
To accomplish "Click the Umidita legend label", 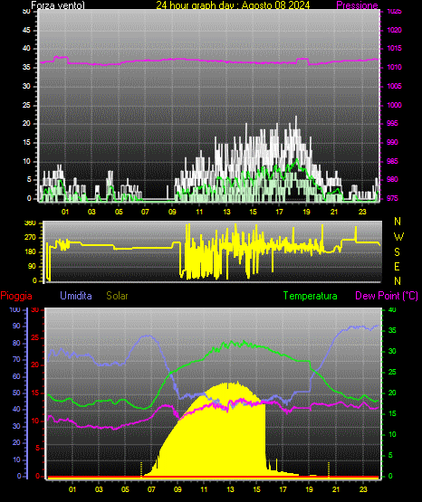I will tap(76, 296).
